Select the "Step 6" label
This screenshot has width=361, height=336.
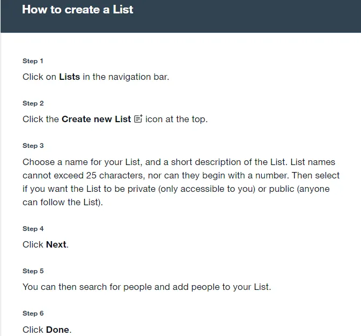(33, 313)
